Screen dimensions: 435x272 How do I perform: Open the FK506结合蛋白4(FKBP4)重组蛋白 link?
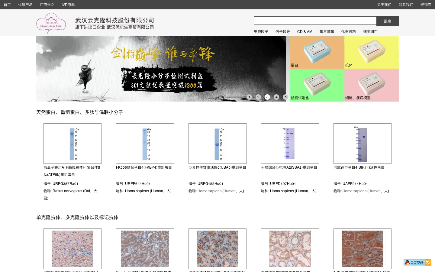pos(144,167)
